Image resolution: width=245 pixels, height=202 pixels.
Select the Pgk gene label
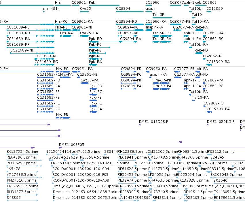92,3
